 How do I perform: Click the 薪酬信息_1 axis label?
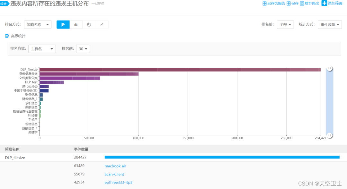[30, 128]
